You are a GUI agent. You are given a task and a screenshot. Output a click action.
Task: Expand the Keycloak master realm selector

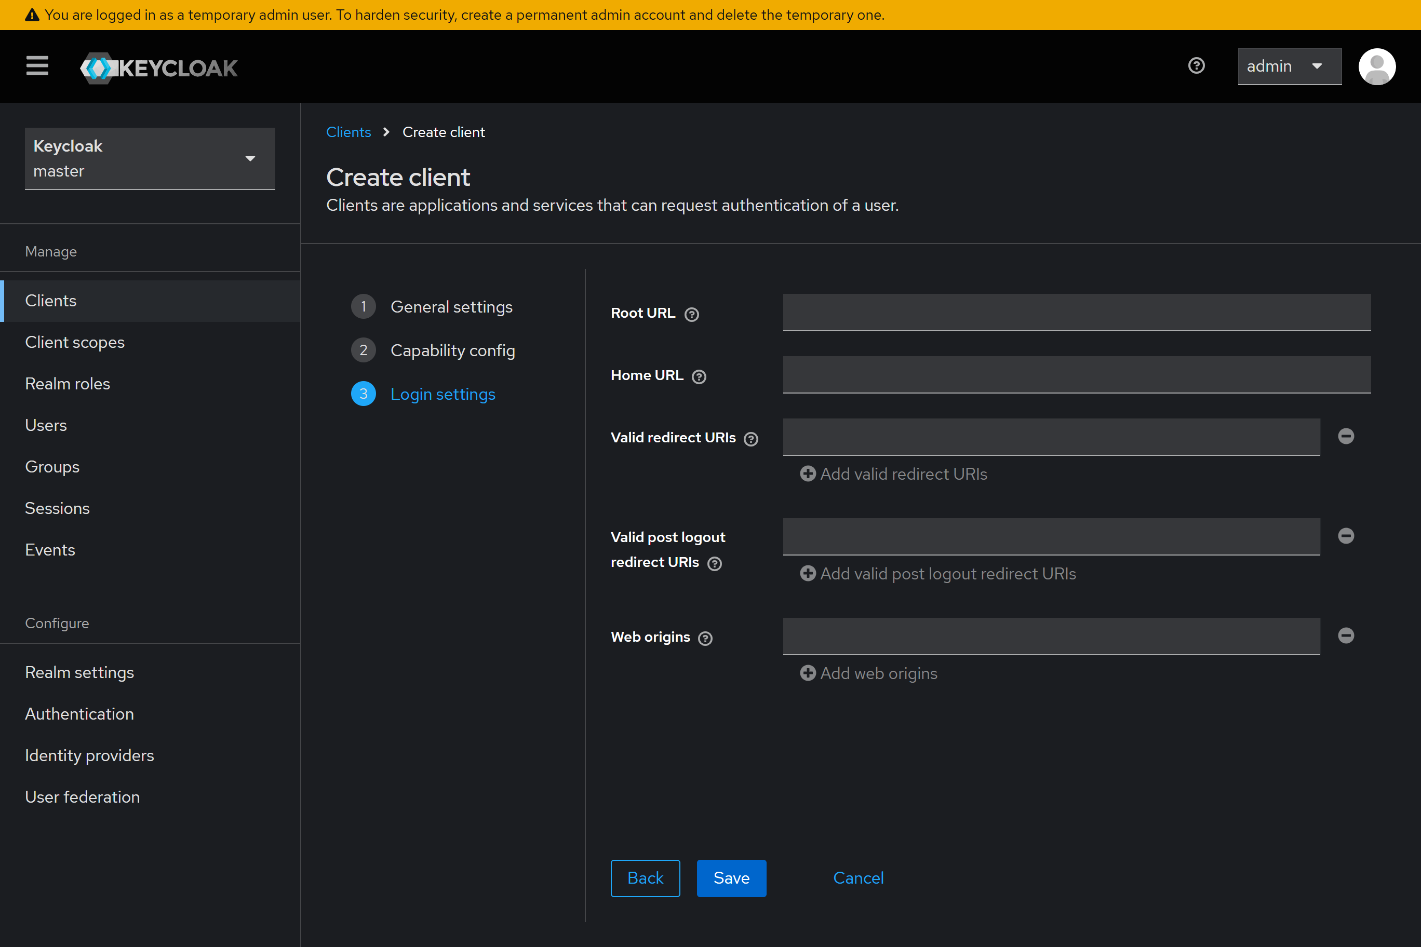click(150, 158)
